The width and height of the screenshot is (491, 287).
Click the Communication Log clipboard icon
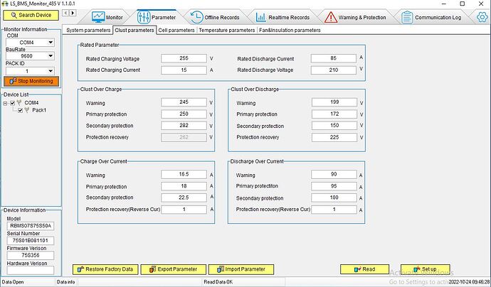coord(407,17)
